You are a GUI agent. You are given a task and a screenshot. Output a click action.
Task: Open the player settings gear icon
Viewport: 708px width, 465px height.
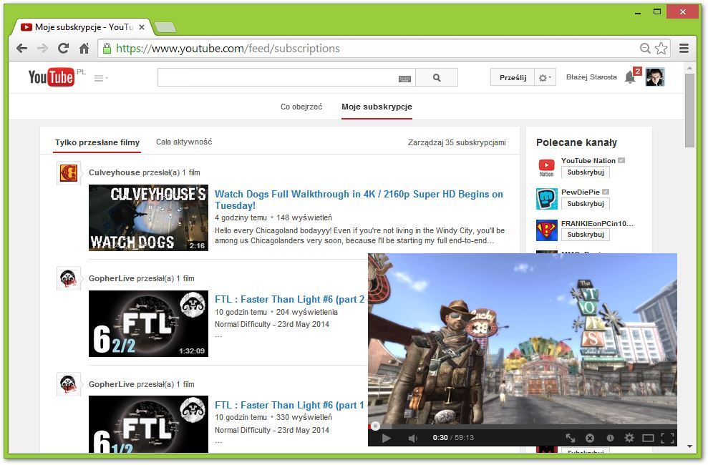(x=629, y=438)
